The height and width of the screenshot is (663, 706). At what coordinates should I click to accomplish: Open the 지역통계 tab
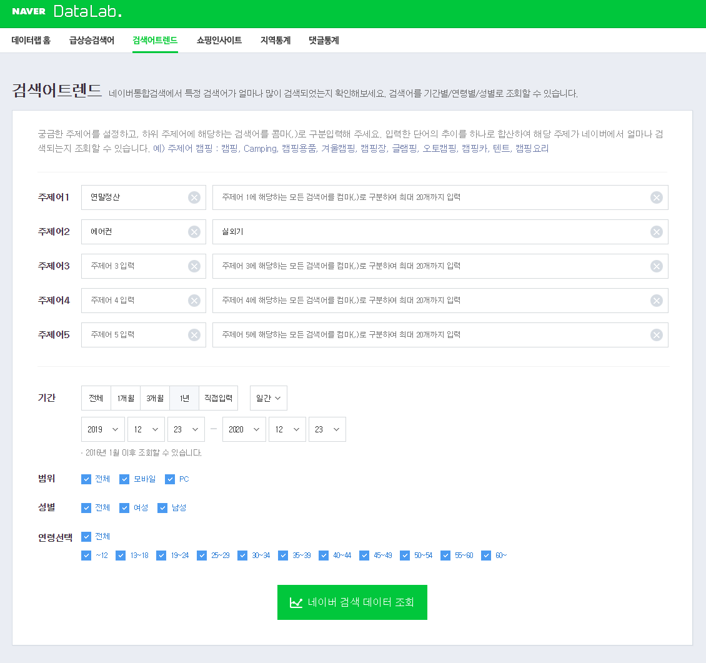(x=276, y=41)
